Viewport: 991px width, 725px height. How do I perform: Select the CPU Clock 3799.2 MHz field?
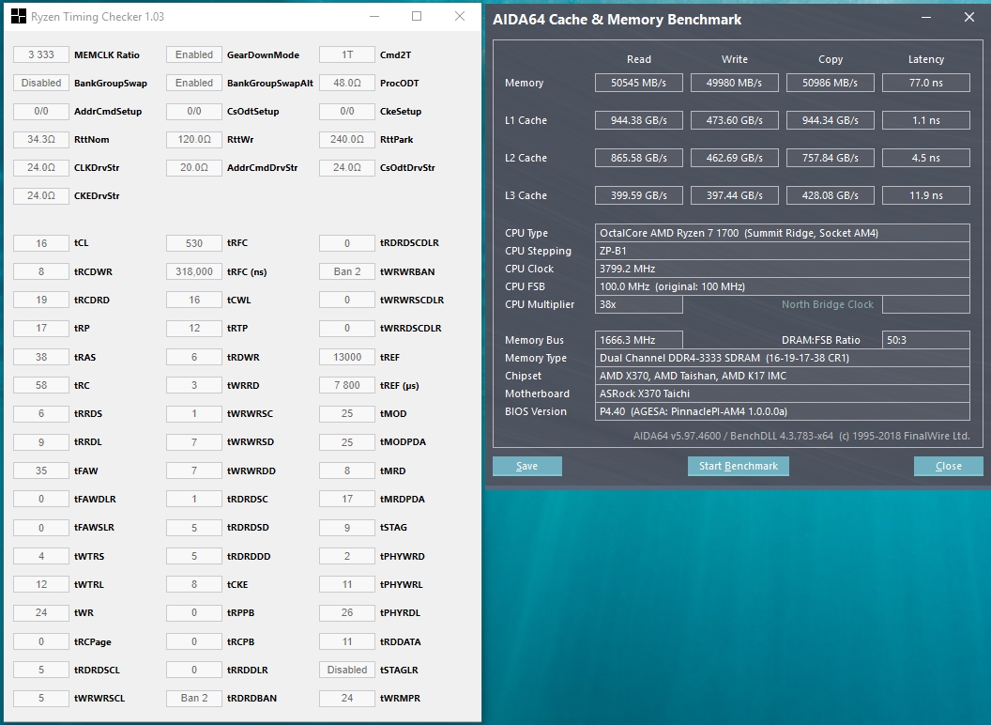[x=783, y=269]
